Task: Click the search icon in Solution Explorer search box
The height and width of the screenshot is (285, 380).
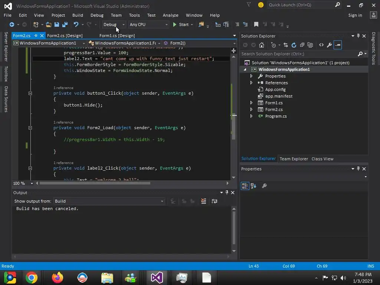Action: (x=360, y=54)
